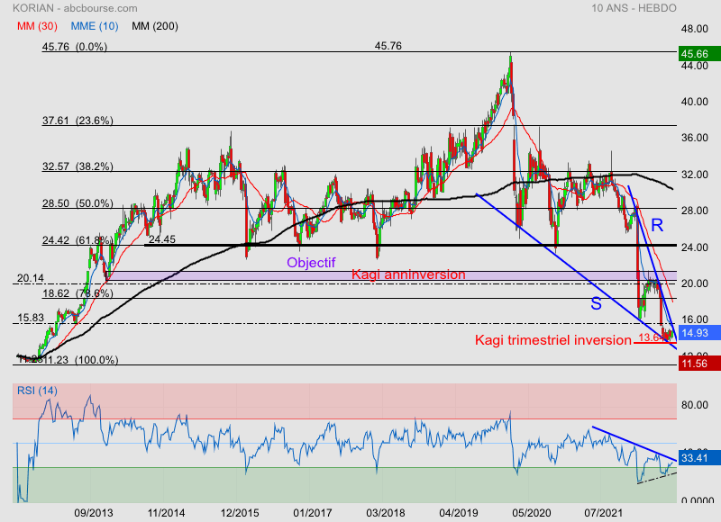Click the red 11.56 price tag
This screenshot has height=522, width=721.
pyautogui.click(x=699, y=364)
